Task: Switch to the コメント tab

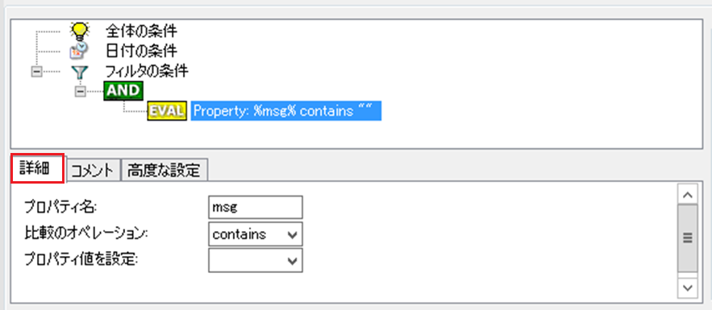Action: tap(93, 171)
